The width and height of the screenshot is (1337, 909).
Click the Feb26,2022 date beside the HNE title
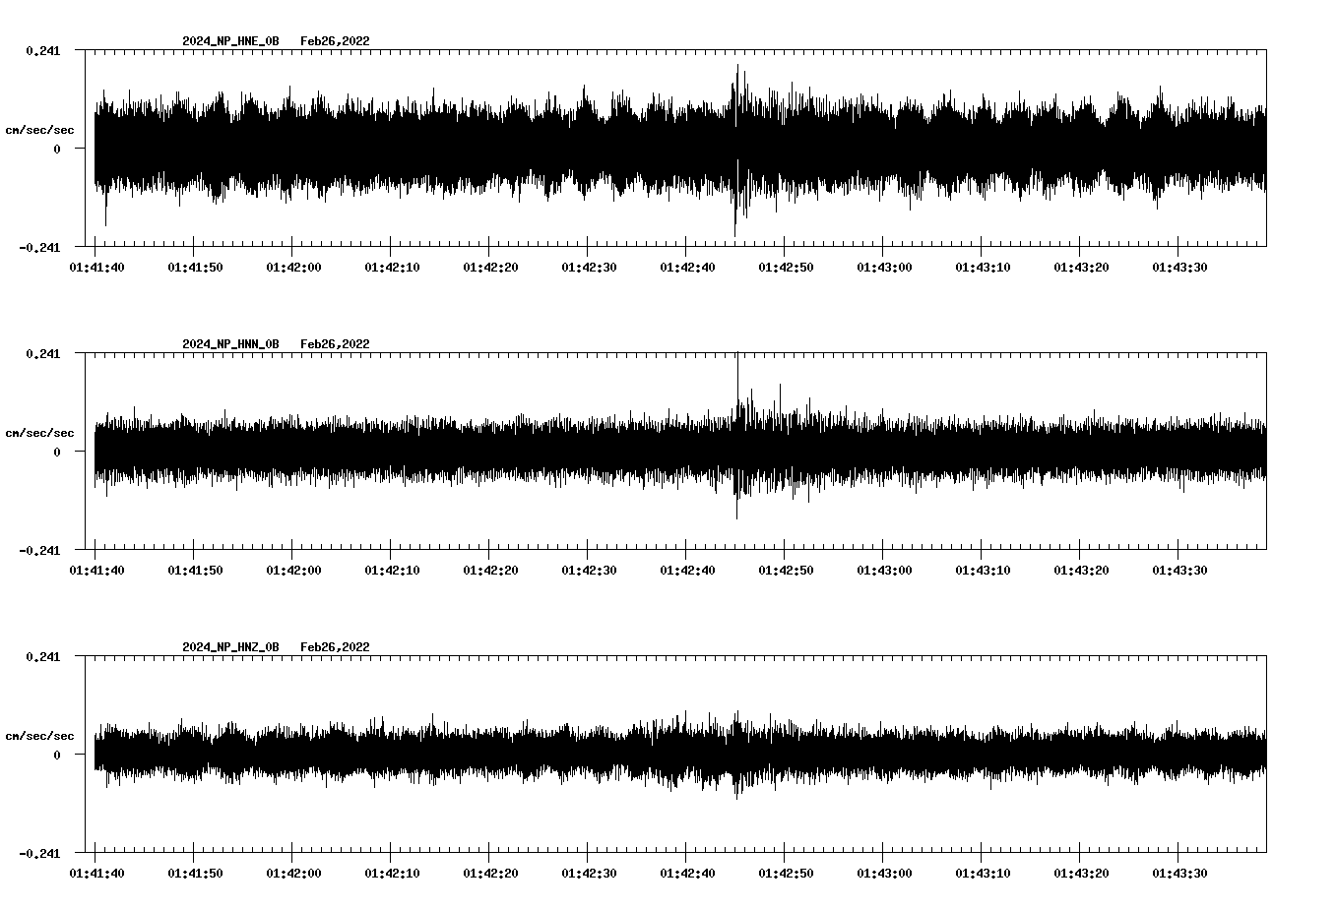[335, 41]
